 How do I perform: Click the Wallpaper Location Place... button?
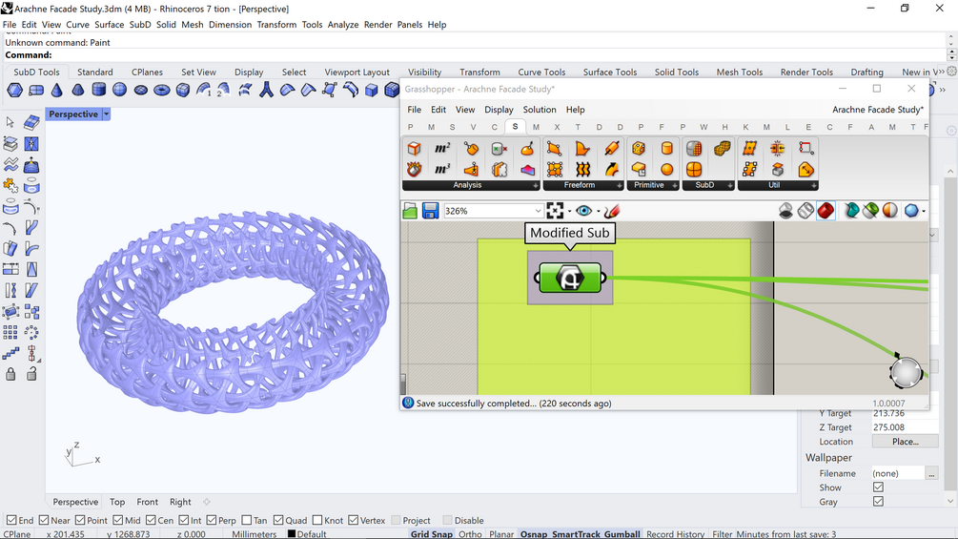click(905, 442)
